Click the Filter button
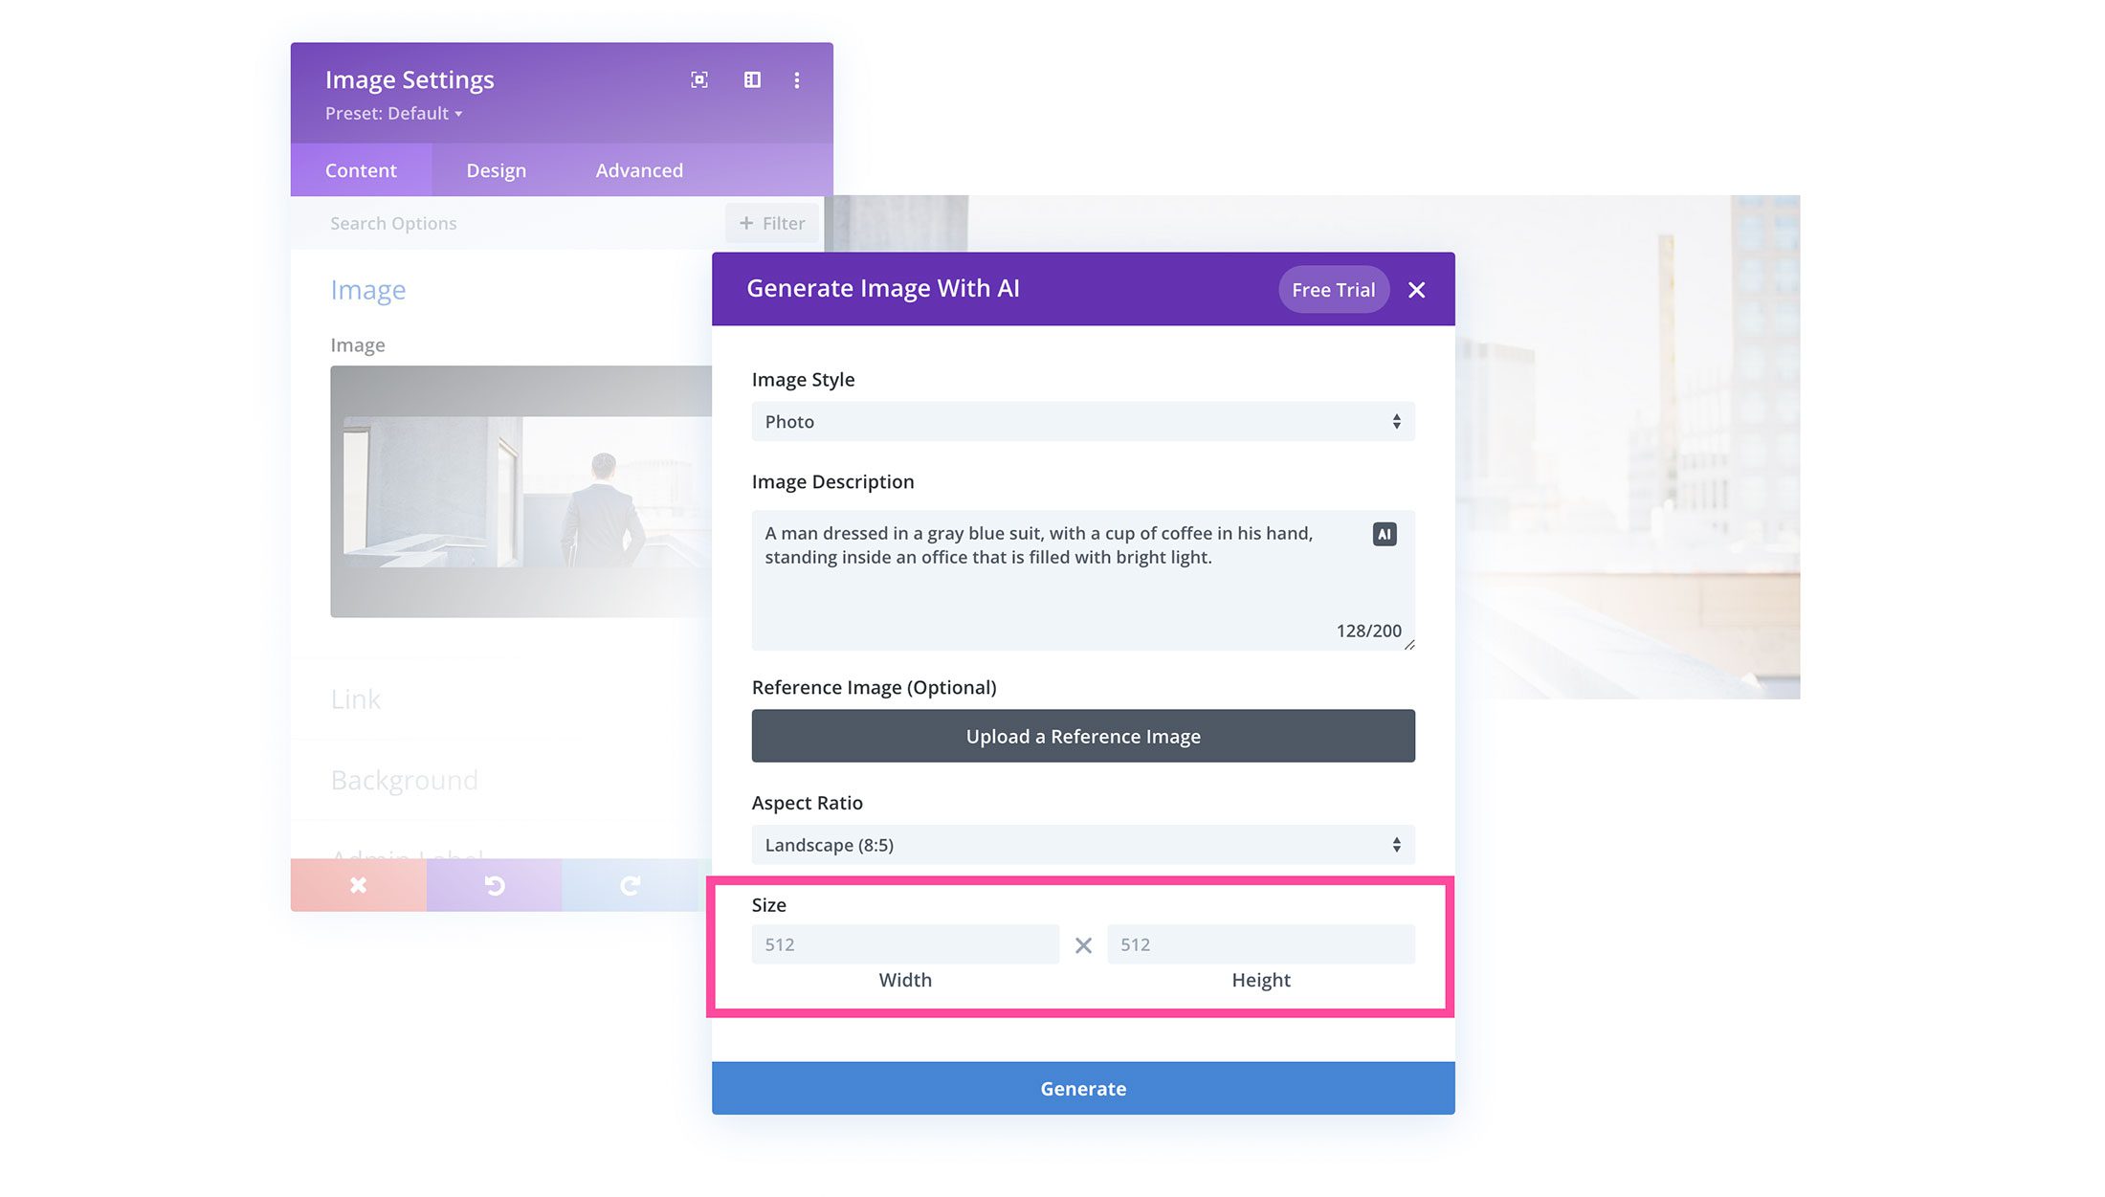The width and height of the screenshot is (2105, 1197). point(770,223)
